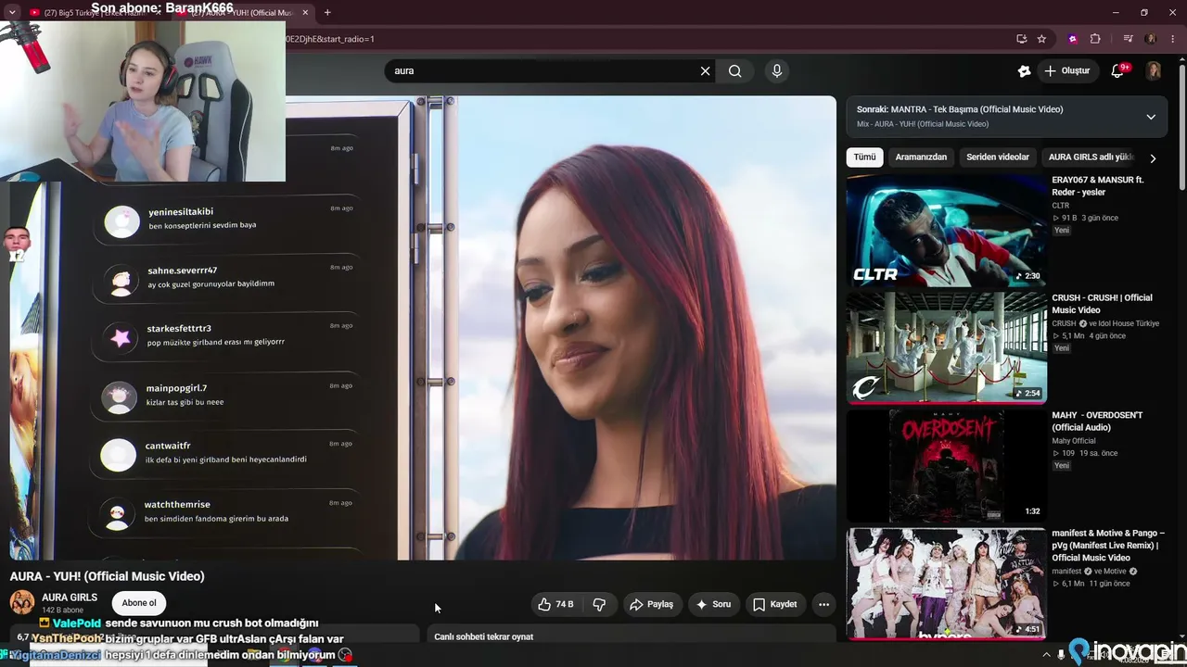Select the AURA GIRLS adlı yükle chip
This screenshot has height=667, width=1187.
1091,157
